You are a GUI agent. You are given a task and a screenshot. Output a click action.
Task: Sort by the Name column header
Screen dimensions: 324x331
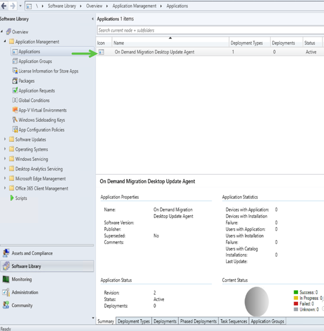tap(171, 43)
